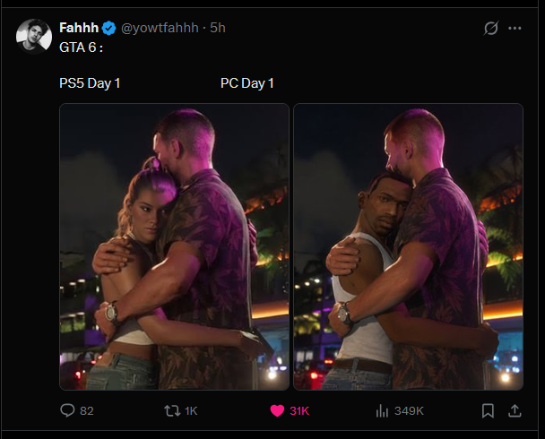Bookmark this post
The image size is (545, 439).
point(488,410)
